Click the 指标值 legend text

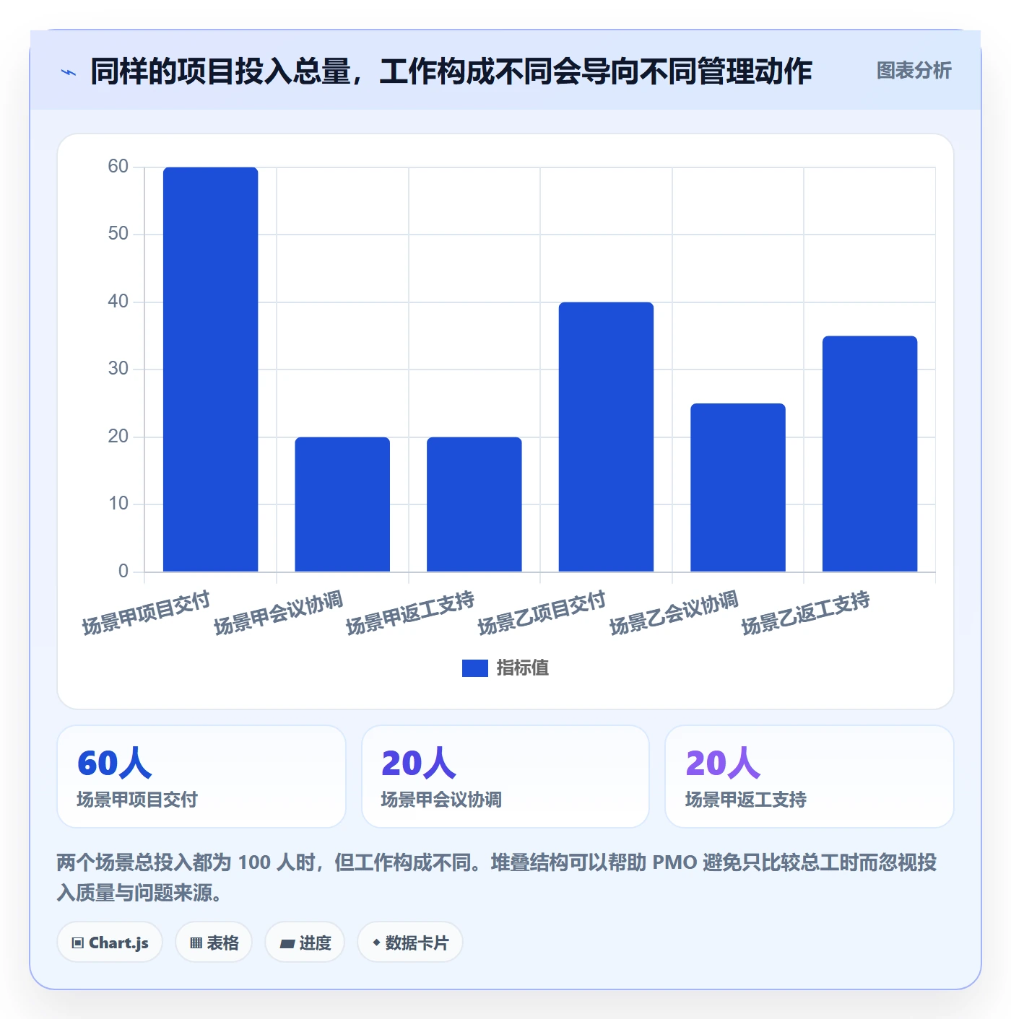pyautogui.click(x=522, y=668)
